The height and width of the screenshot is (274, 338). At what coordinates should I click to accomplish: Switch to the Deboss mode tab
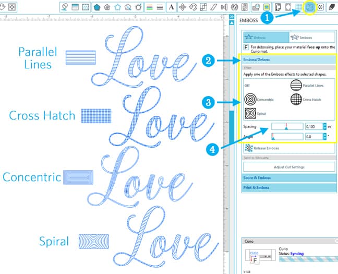tap(266, 38)
